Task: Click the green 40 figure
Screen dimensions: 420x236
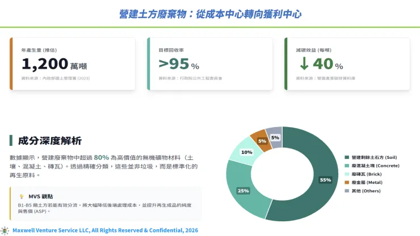Action: click(x=323, y=64)
